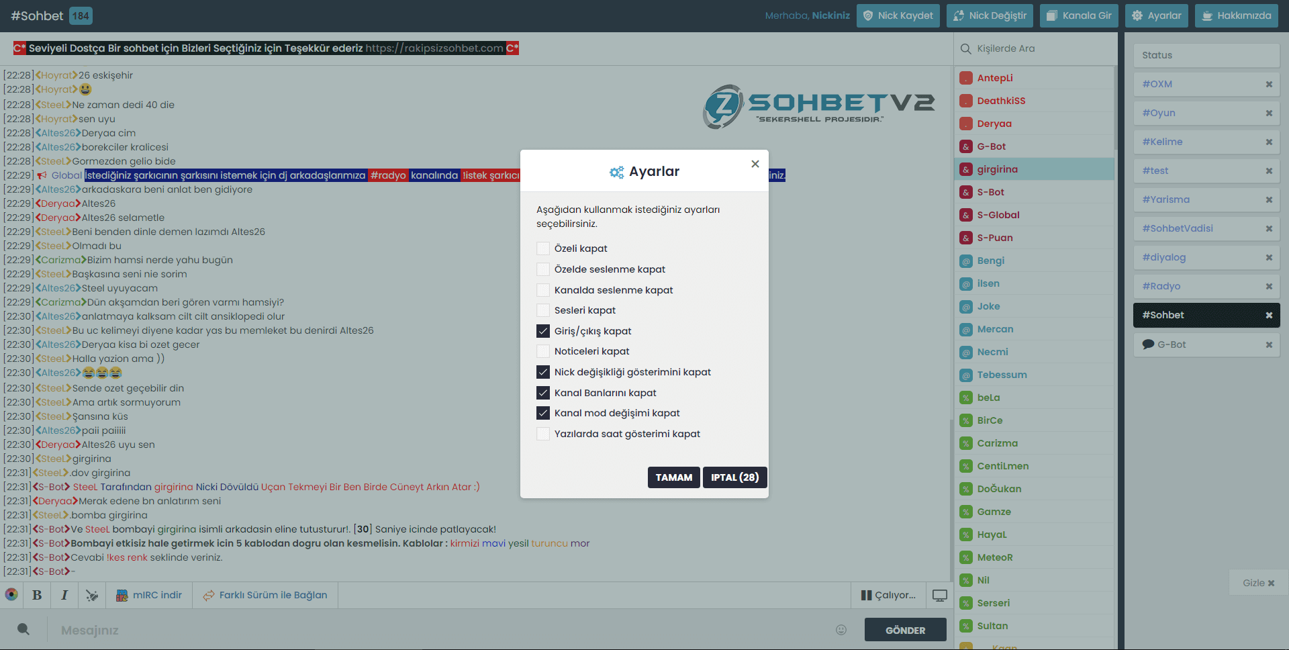
Task: Click the SohbetV2 logo
Action: [x=818, y=106]
